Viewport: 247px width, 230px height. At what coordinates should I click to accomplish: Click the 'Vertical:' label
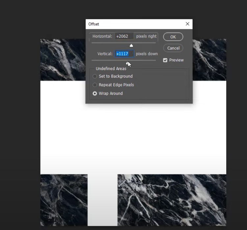105,54
